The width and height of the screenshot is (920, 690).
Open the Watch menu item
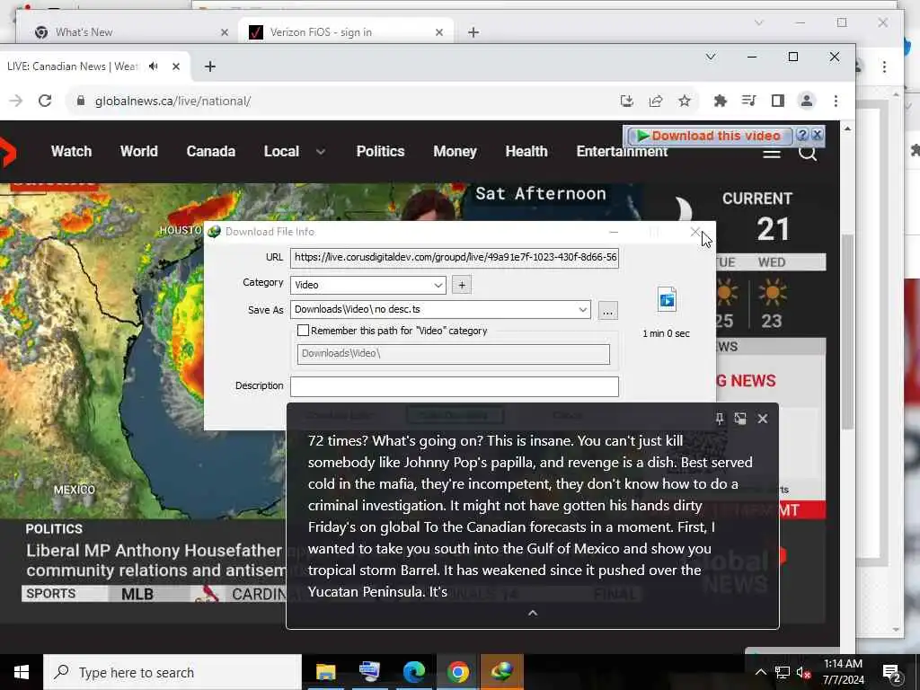(x=72, y=151)
